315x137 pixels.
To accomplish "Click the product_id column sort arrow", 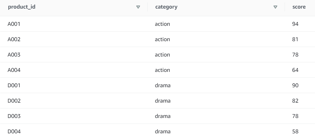I will pyautogui.click(x=138, y=7).
